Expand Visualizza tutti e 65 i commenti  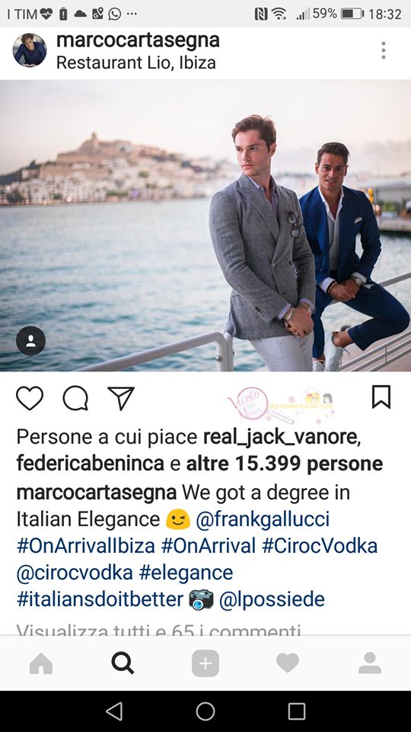point(158,629)
